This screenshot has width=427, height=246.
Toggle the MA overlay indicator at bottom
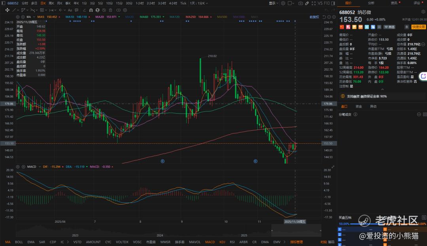pyautogui.click(x=8, y=242)
